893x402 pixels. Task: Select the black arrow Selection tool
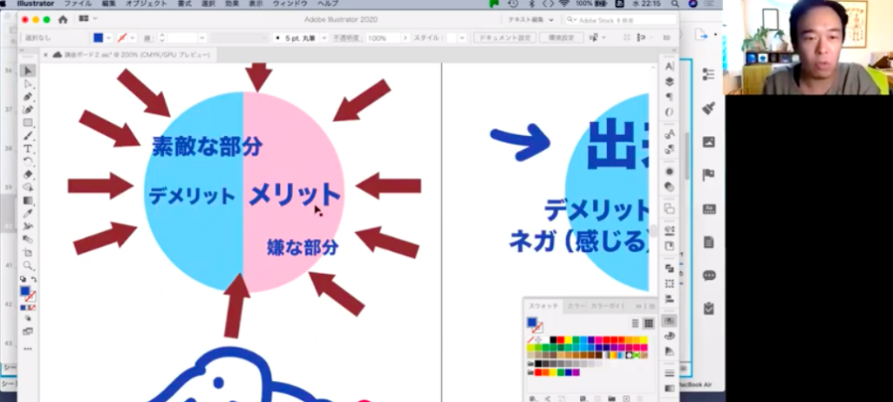tap(28, 71)
